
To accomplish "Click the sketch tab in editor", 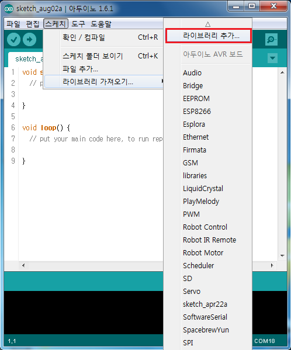I will point(26,59).
